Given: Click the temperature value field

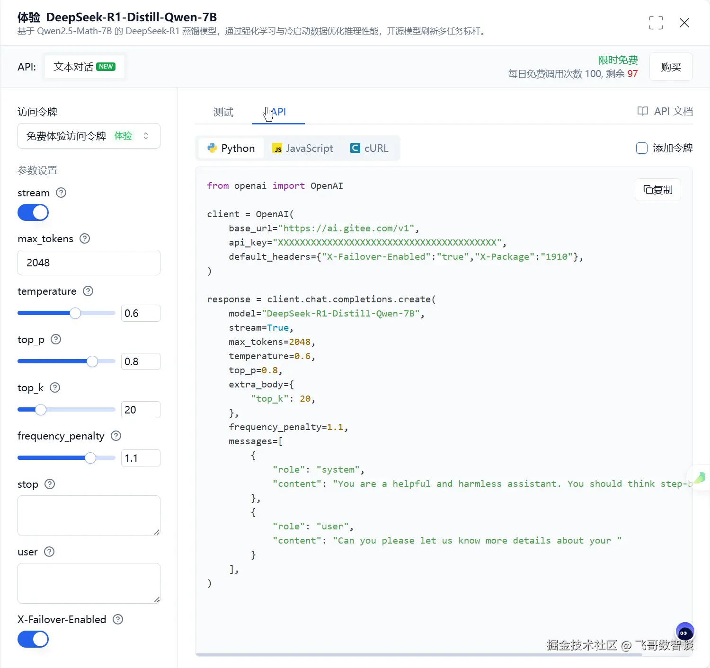Looking at the screenshot, I should pos(141,313).
